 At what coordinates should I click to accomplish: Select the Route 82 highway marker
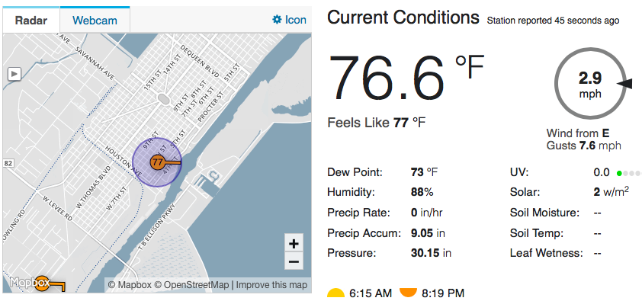pyautogui.click(x=8, y=163)
